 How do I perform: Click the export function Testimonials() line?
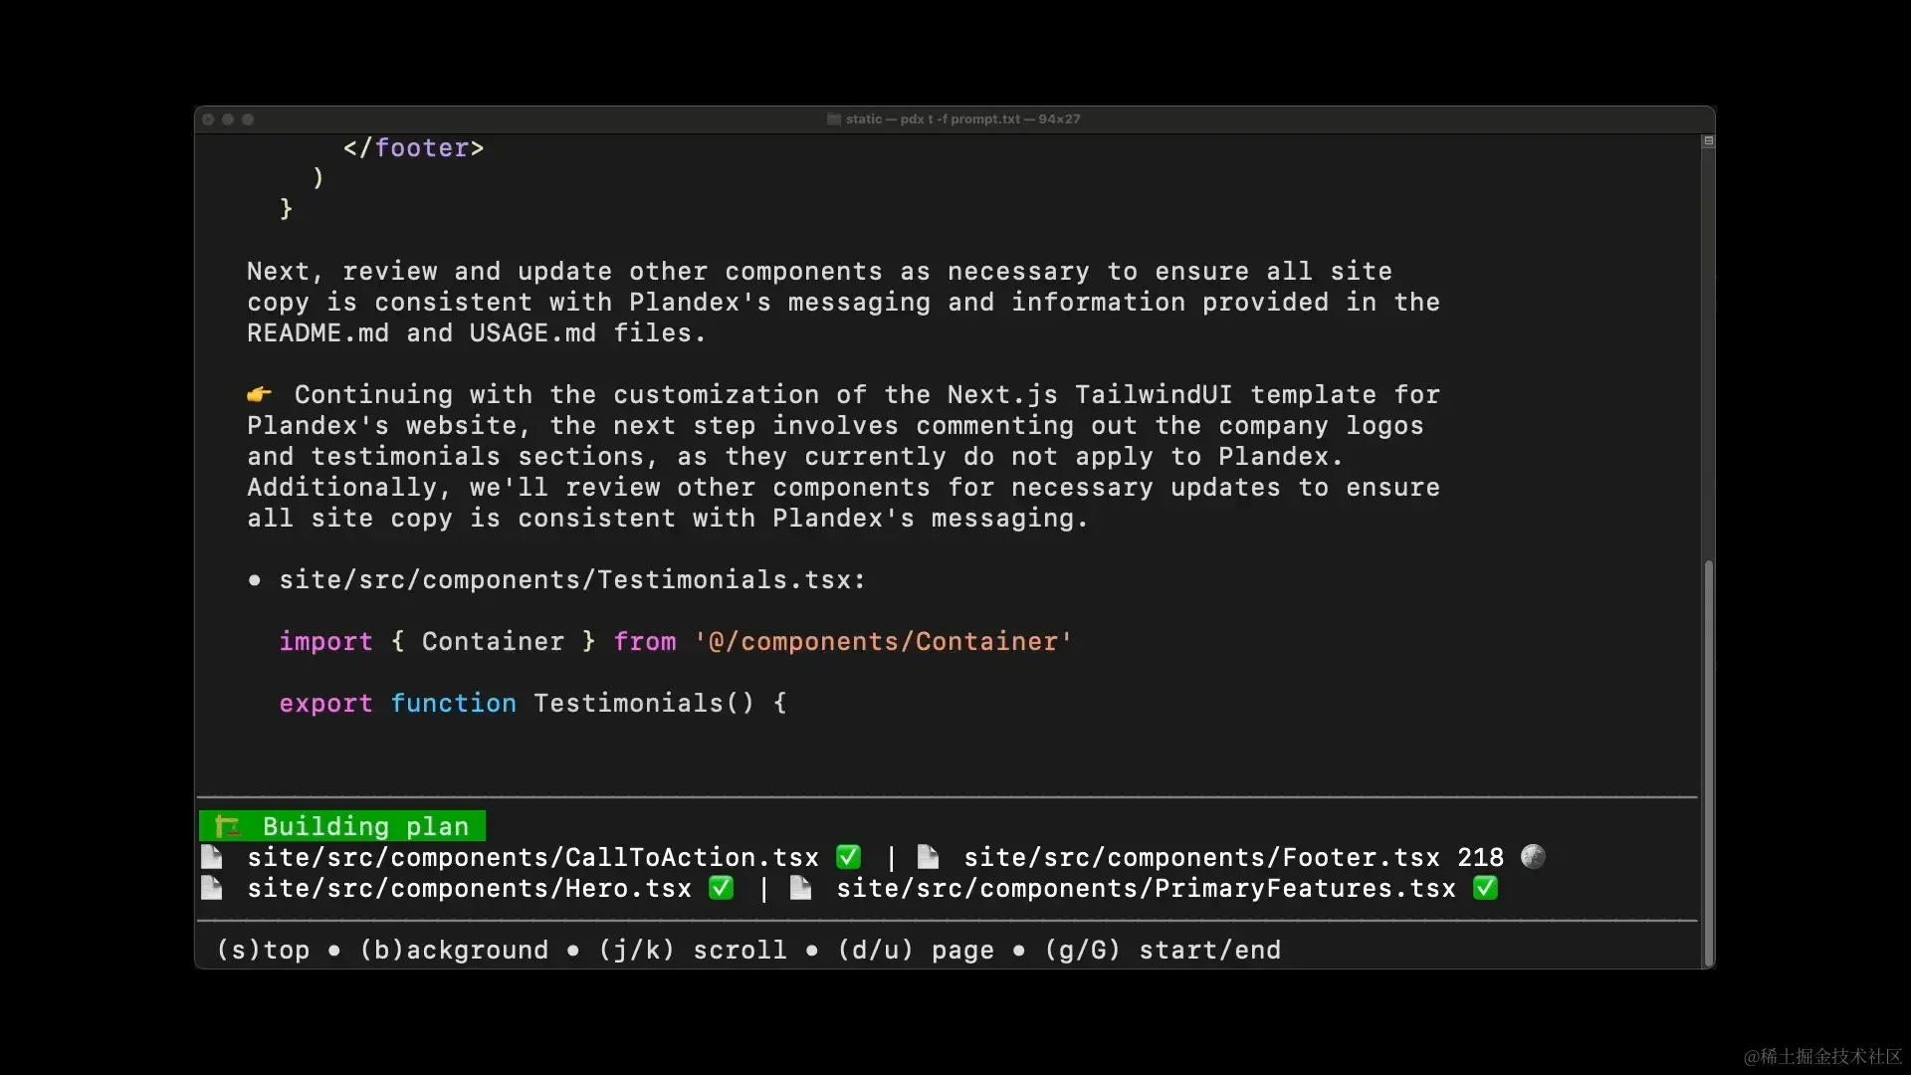tap(532, 703)
